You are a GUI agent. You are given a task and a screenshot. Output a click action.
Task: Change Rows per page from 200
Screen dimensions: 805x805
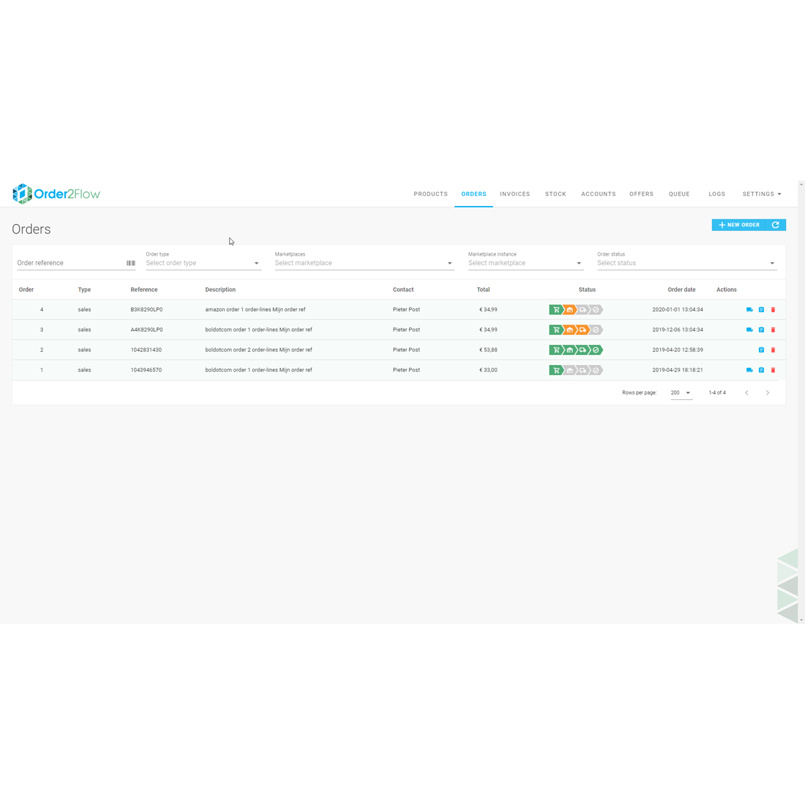click(681, 393)
